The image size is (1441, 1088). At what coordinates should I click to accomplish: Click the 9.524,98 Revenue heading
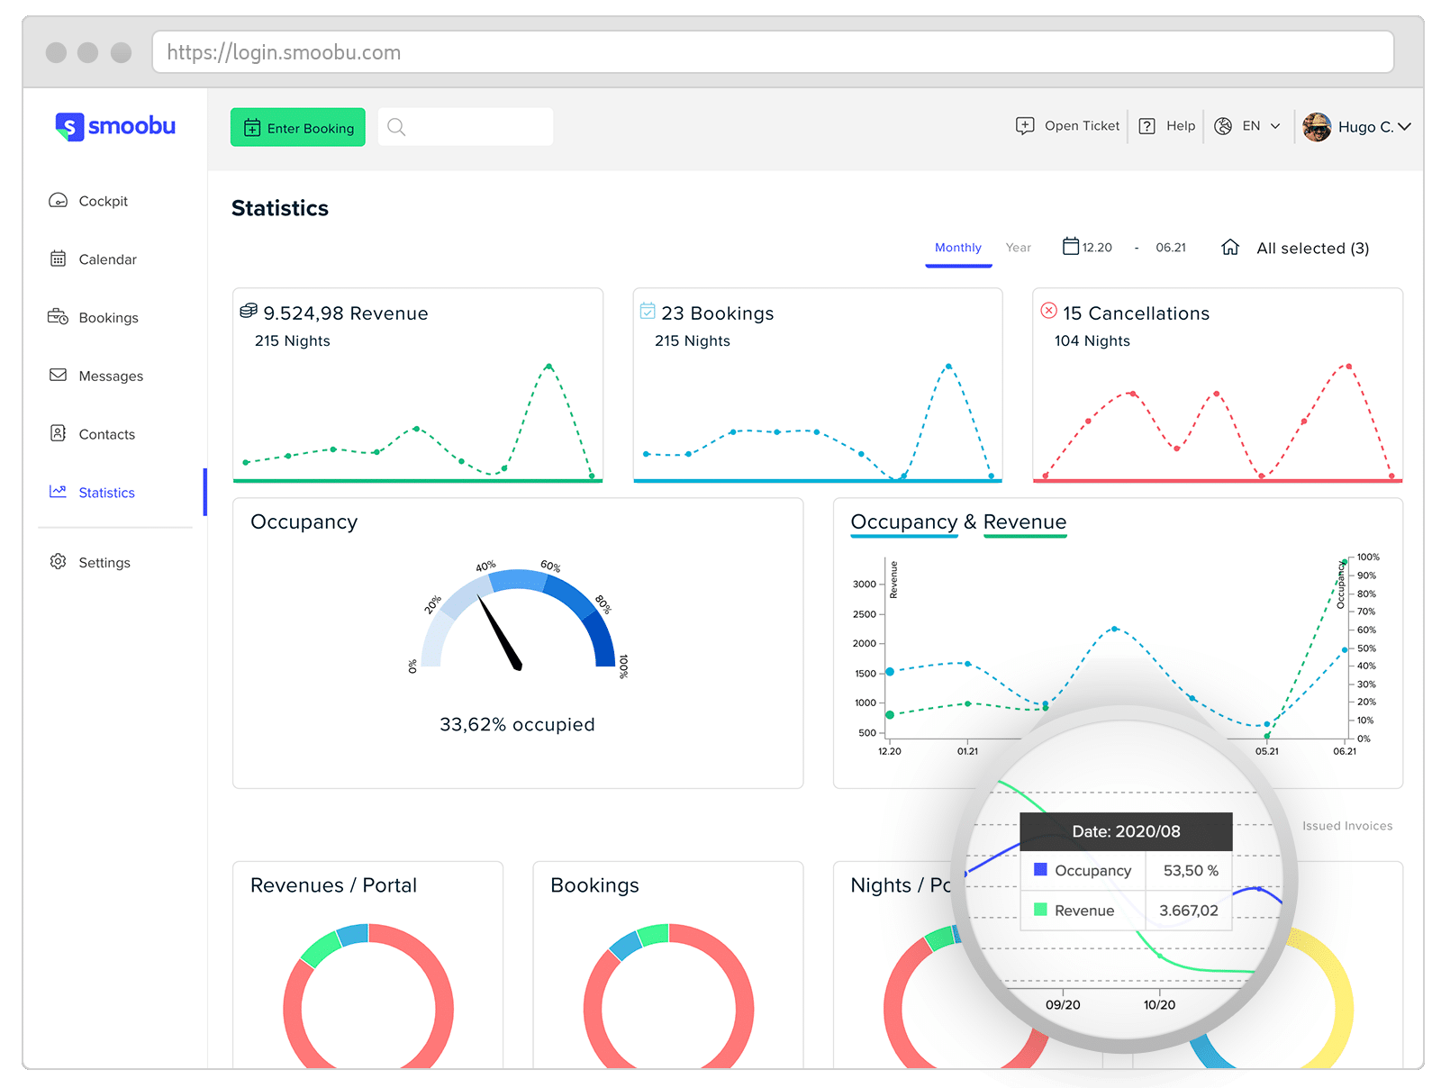345,313
